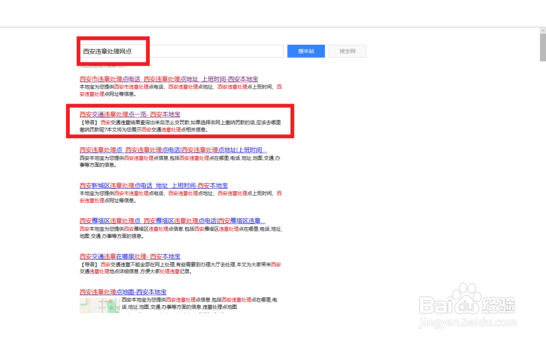This screenshot has width=546, height=341.
Task: Click snippet under 西安新城区违章处理点电话 result
Action: click(180, 197)
